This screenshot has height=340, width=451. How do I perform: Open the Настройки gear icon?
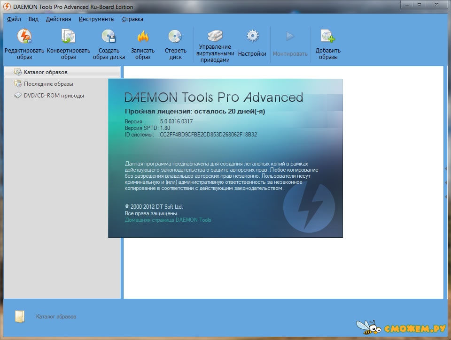point(252,36)
